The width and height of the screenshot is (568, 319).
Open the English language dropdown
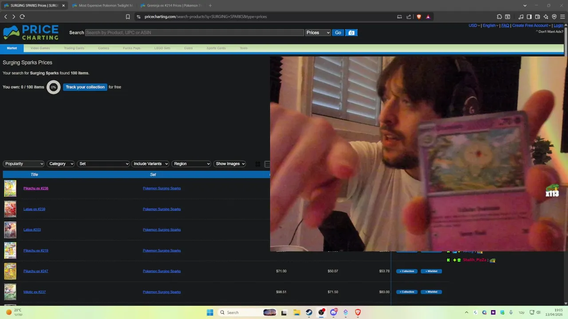(490, 25)
